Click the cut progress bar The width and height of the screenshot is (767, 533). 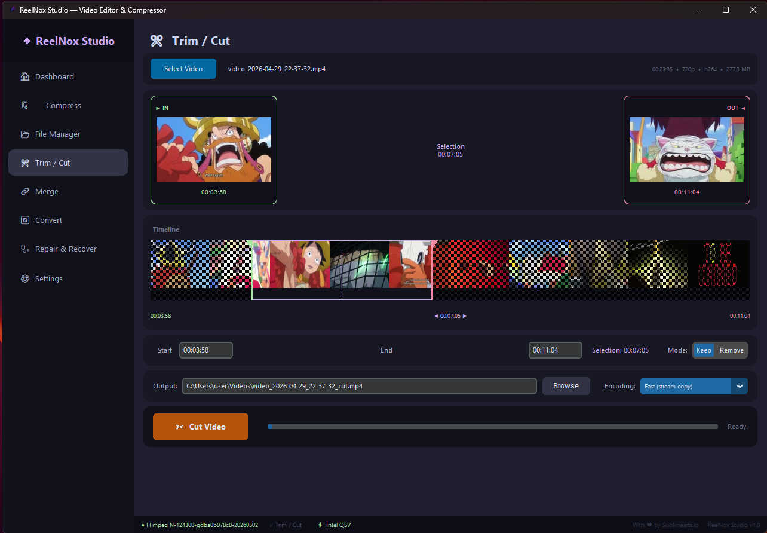493,427
